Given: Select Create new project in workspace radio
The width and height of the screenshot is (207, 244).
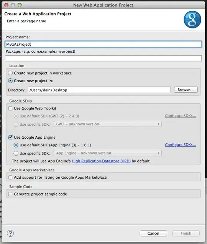Looking at the screenshot, I should pyautogui.click(x=10, y=73).
